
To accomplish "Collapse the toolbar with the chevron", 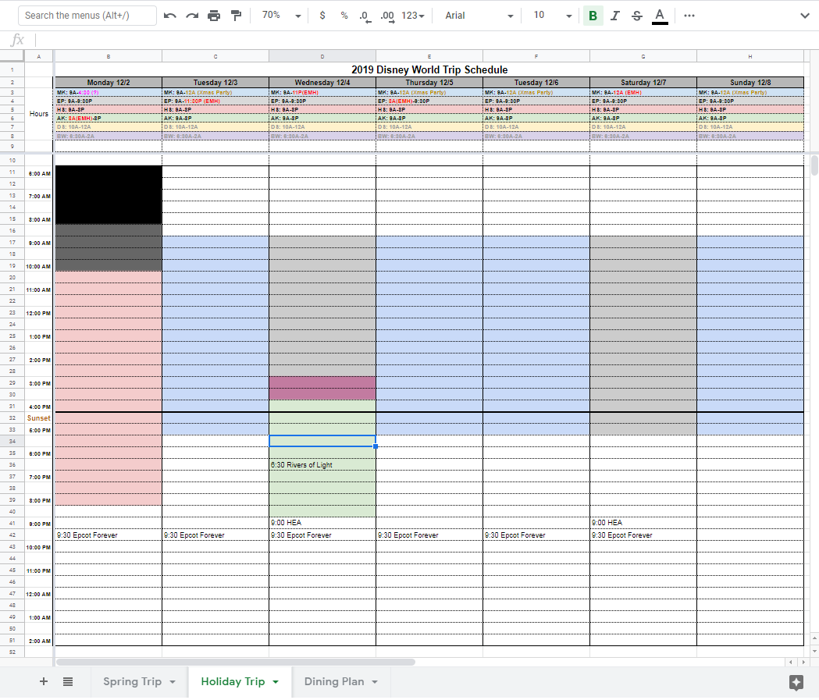I will click(x=805, y=16).
